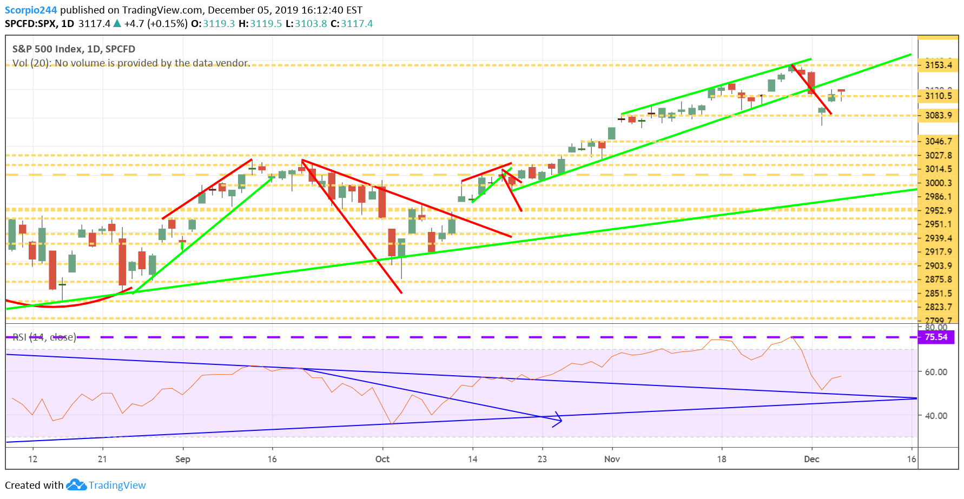Click the RSI (14, close) indicator legend
Image resolution: width=964 pixels, height=499 pixels.
click(x=44, y=337)
